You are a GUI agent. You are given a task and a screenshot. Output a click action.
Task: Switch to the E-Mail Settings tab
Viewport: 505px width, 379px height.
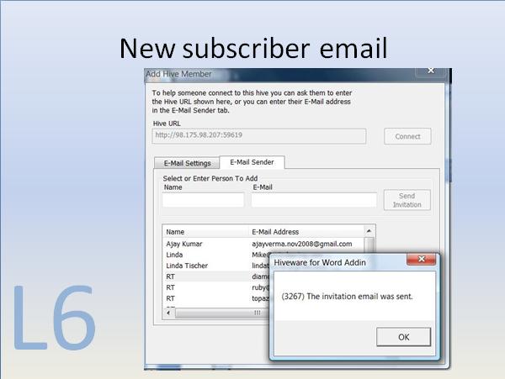[x=187, y=163]
